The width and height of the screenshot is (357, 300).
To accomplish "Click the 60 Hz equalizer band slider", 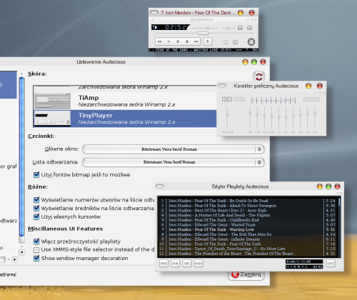I will (x=250, y=117).
